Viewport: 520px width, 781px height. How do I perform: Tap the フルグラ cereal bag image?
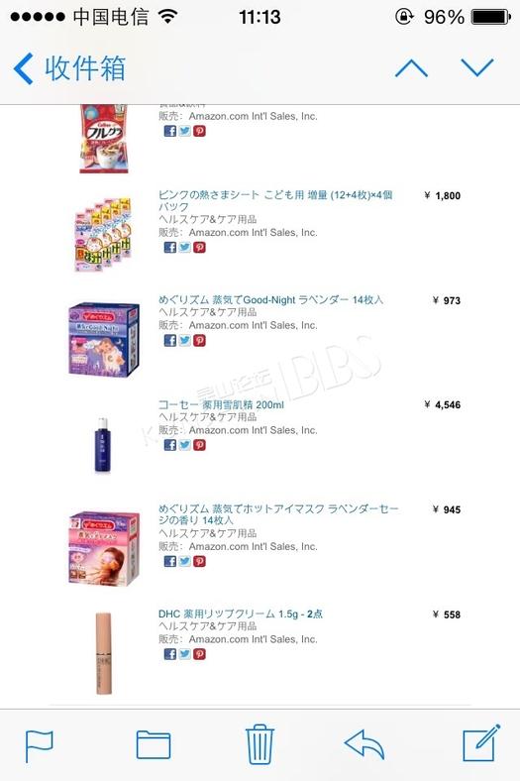104,139
